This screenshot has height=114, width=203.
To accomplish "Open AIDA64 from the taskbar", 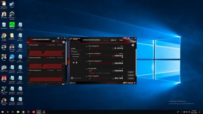I will click(34, 112).
